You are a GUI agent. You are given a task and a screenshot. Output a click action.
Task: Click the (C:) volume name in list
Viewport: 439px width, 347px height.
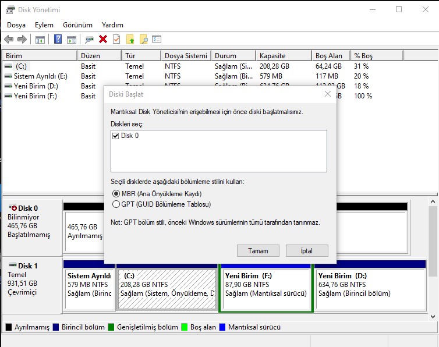pos(22,66)
